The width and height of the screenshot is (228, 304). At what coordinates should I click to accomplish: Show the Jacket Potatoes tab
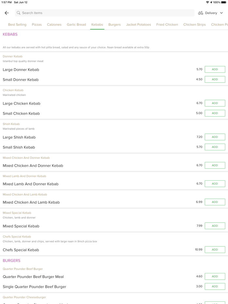[x=138, y=25]
